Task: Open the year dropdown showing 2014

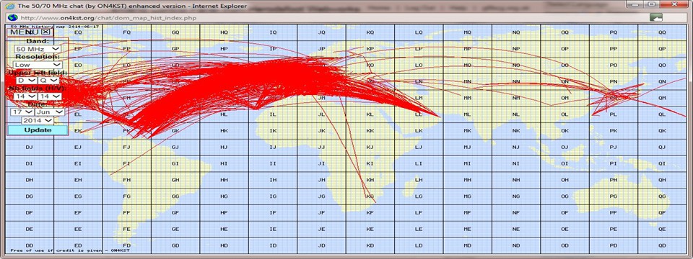Action: [x=38, y=120]
